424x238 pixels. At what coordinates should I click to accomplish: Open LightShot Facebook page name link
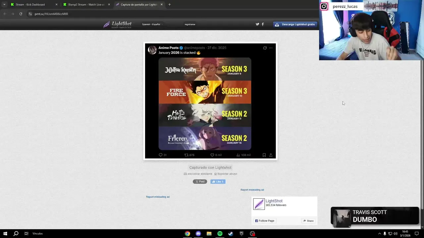point(274,201)
